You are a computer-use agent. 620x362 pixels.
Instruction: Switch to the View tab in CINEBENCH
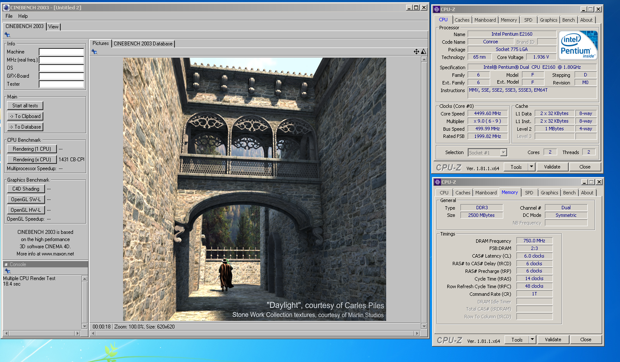coord(53,27)
